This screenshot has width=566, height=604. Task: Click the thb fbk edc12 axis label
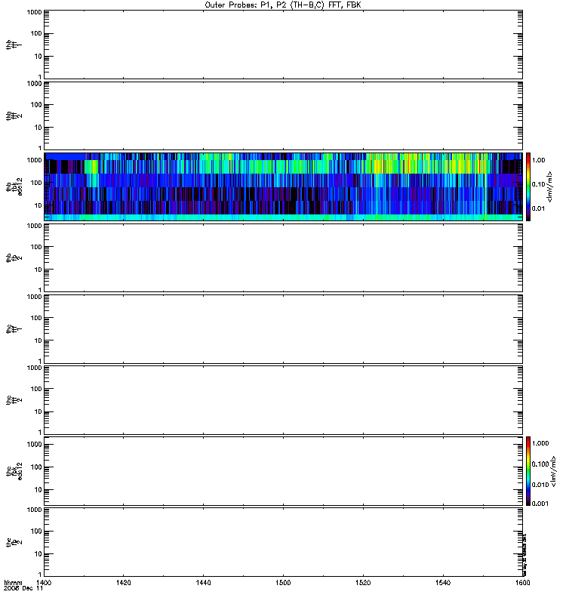click(x=14, y=186)
